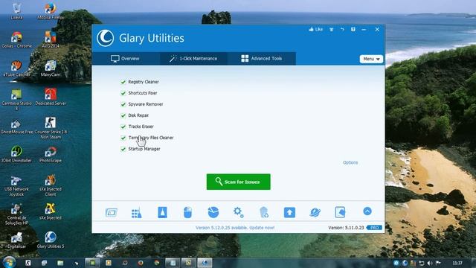The width and height of the screenshot is (476, 268).
Task: Open the Menu dropdown
Action: click(x=371, y=59)
